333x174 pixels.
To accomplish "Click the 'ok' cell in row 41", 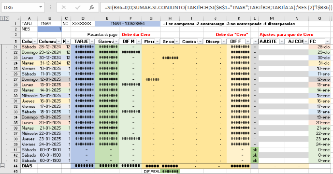I will coord(254,150).
